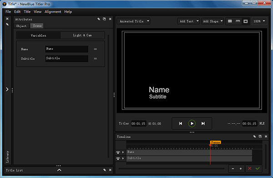Image resolution: width=273 pixels, height=178 pixels.
Task: Zoom in the timeline with plus button
Action: coord(241,168)
